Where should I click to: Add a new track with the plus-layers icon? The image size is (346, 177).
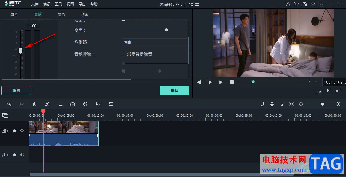click(5, 115)
